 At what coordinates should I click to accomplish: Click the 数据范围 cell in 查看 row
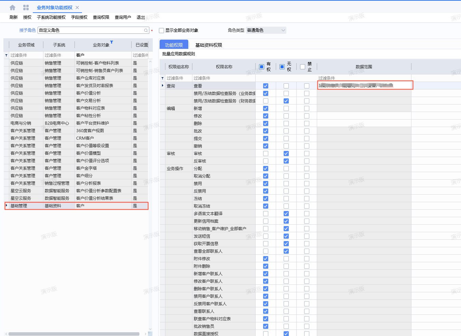[364, 85]
